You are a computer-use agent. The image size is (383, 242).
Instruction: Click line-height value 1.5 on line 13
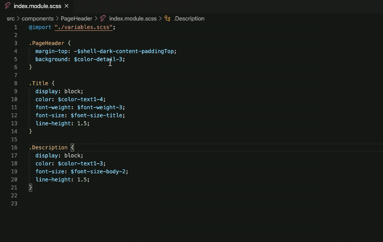(x=82, y=123)
